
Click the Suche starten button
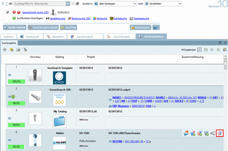tap(15, 27)
